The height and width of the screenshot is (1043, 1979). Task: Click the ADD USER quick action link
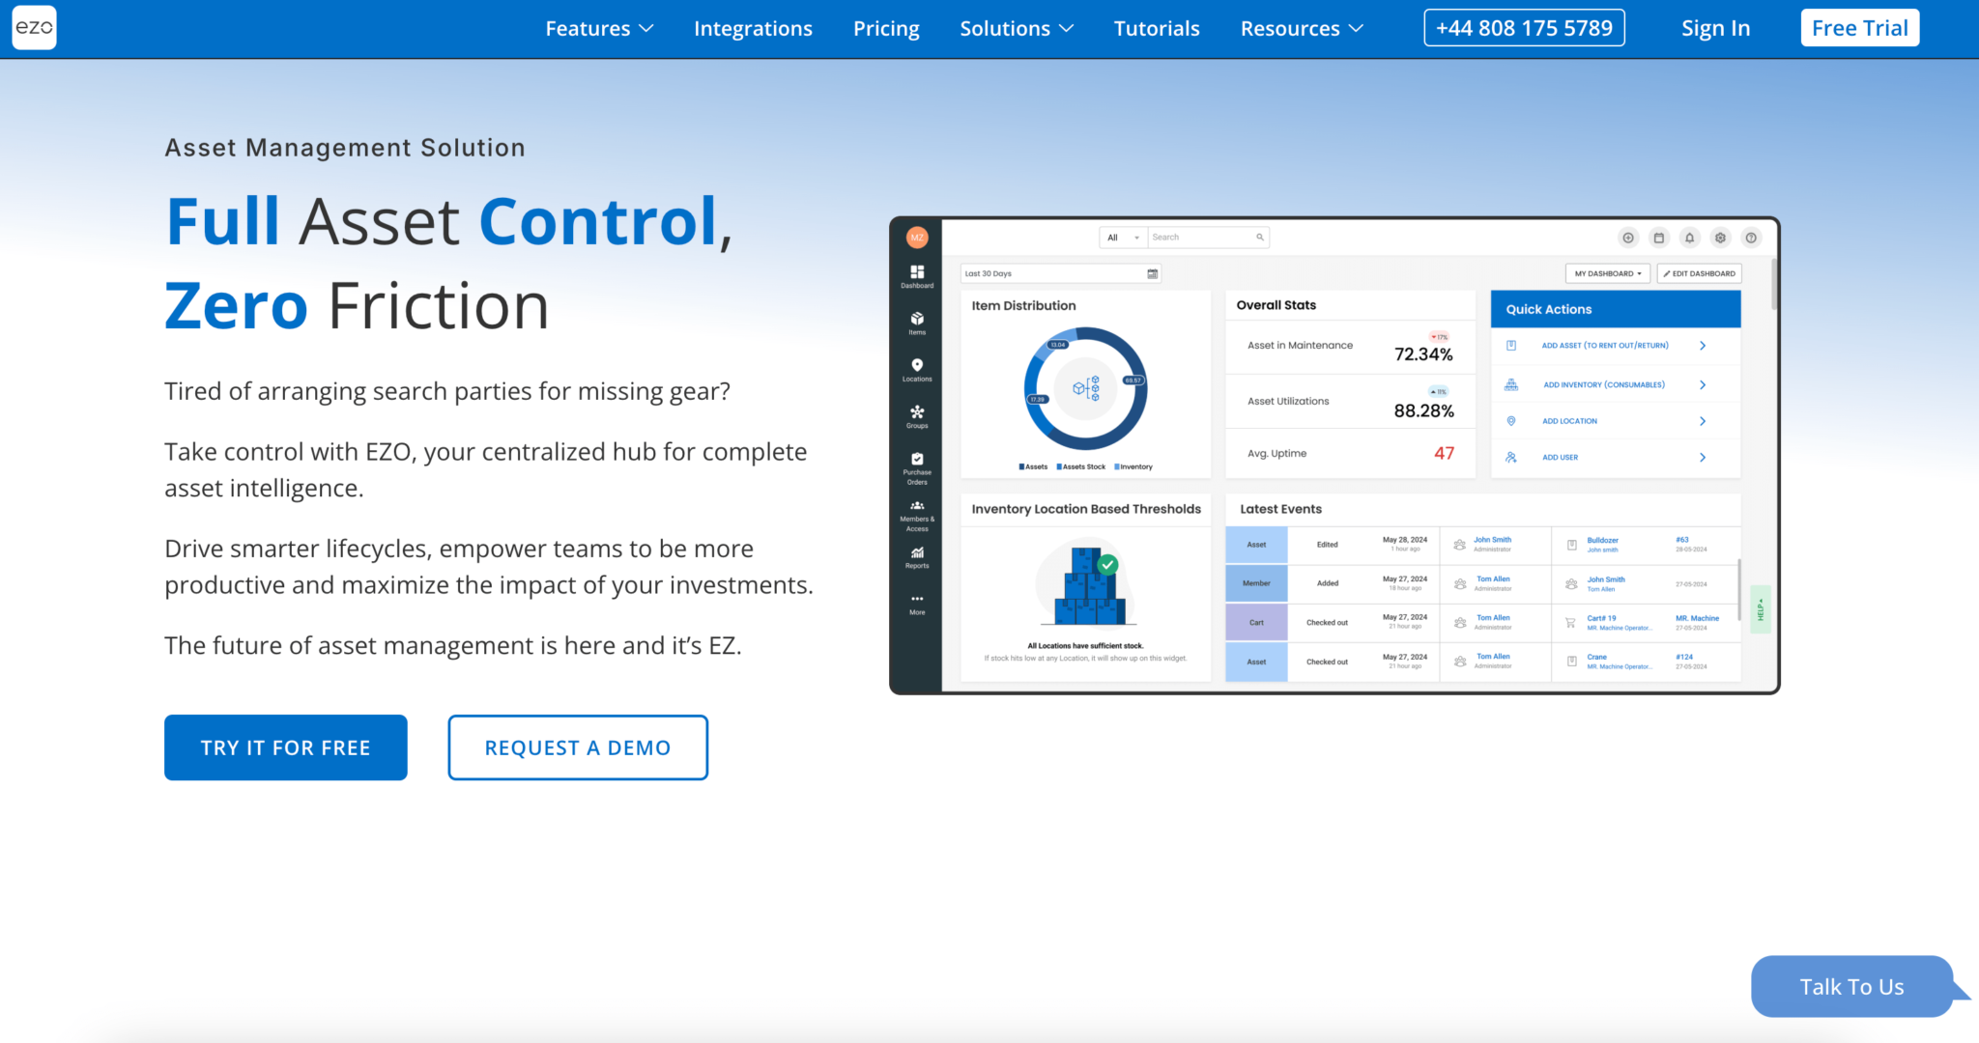(x=1560, y=458)
